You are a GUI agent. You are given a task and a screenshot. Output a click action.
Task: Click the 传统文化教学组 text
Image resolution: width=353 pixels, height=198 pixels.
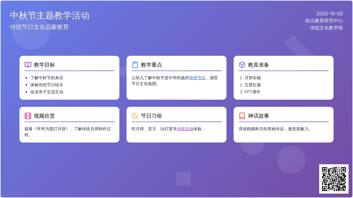[x=326, y=28]
